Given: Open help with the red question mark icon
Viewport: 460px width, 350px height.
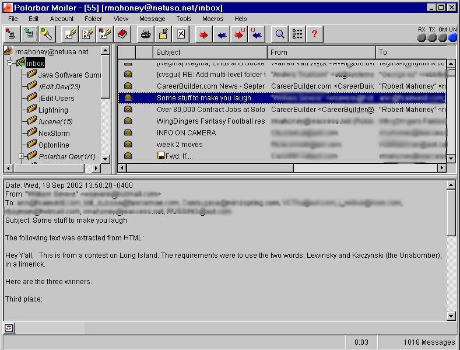Looking at the screenshot, I should click(x=314, y=34).
